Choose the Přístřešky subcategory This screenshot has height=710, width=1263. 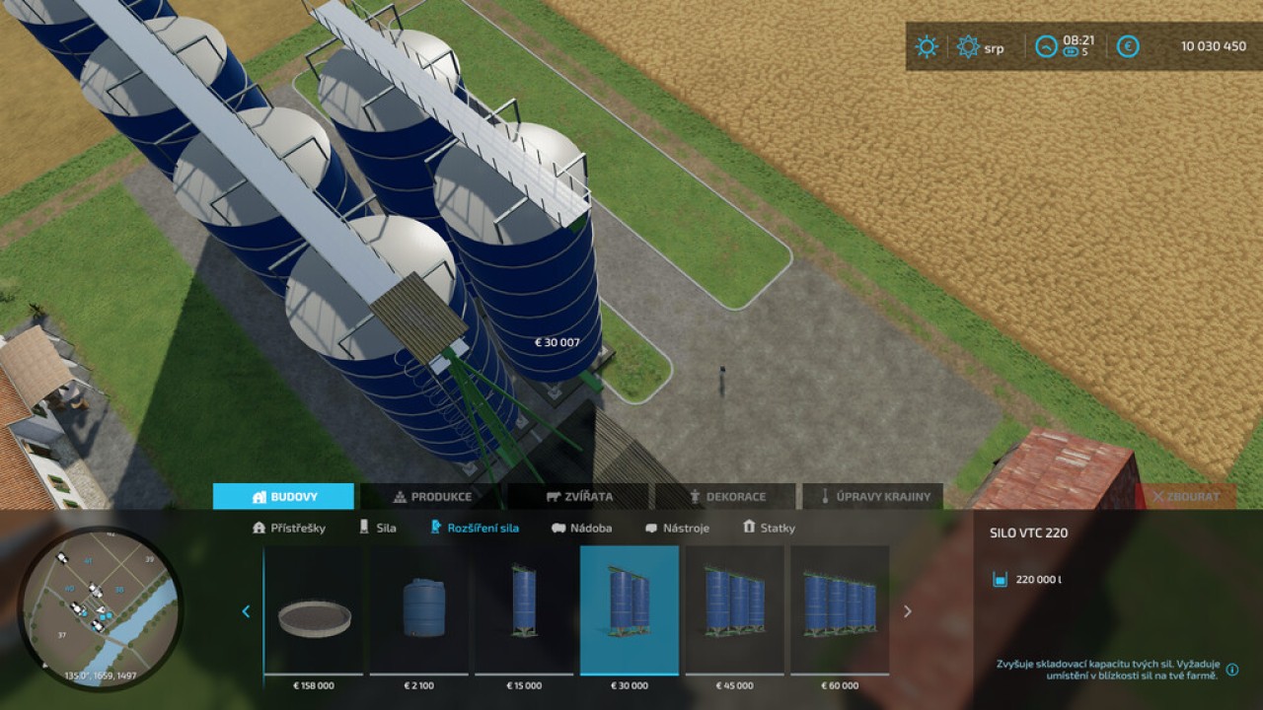pyautogui.click(x=289, y=528)
